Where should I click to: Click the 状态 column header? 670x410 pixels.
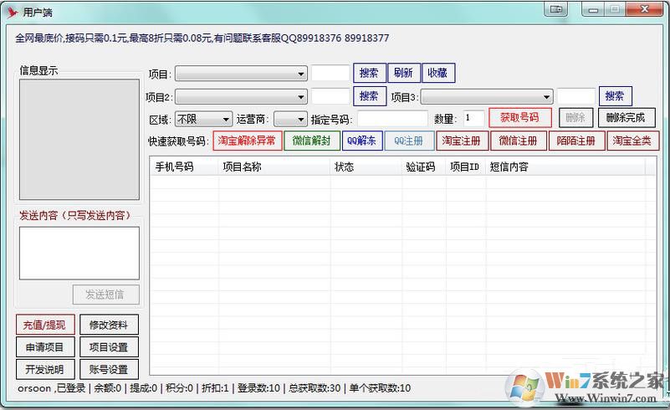(366, 167)
